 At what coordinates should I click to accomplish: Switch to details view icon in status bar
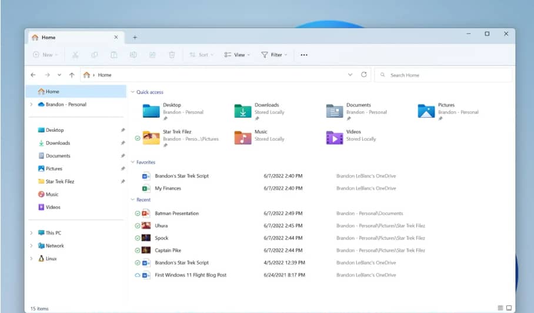point(500,308)
